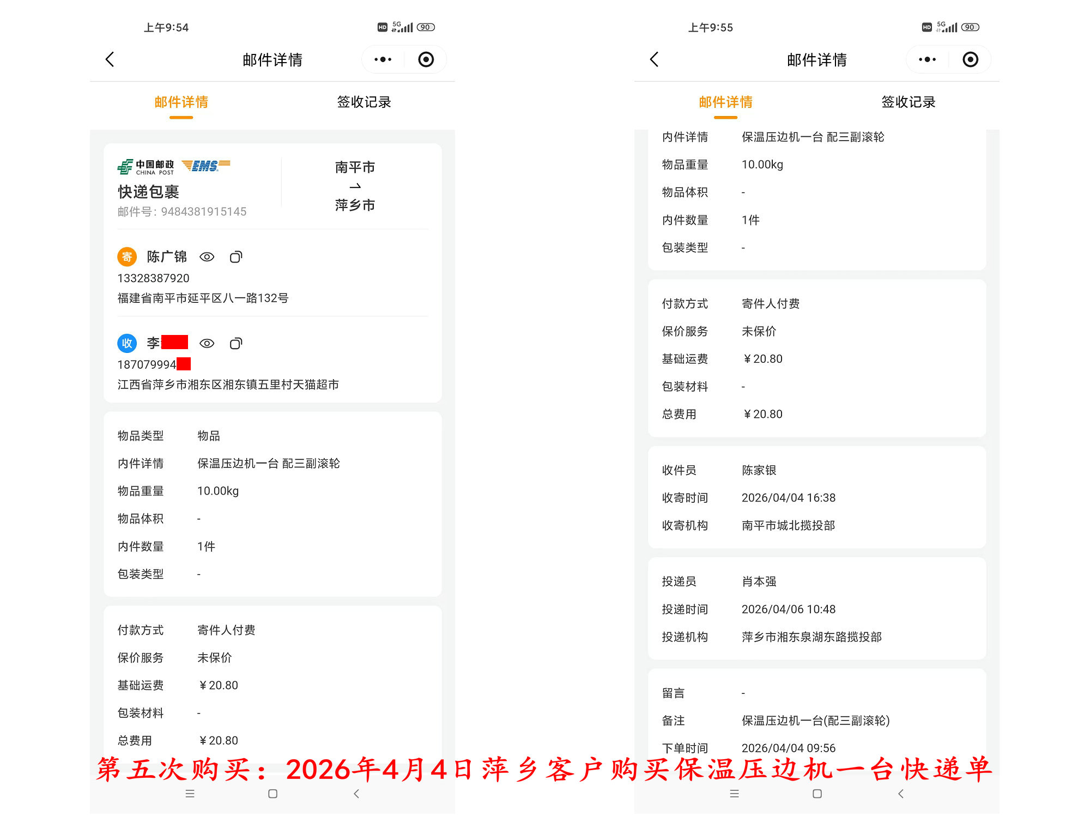Tap the orange 寄 sender badge
The height and width of the screenshot is (817, 1090).
click(127, 257)
